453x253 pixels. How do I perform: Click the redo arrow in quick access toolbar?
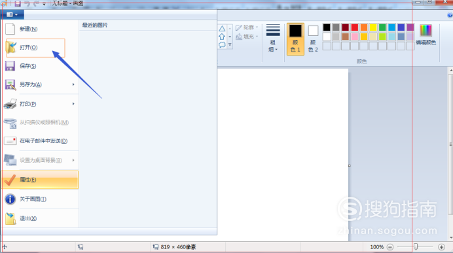pos(36,3)
